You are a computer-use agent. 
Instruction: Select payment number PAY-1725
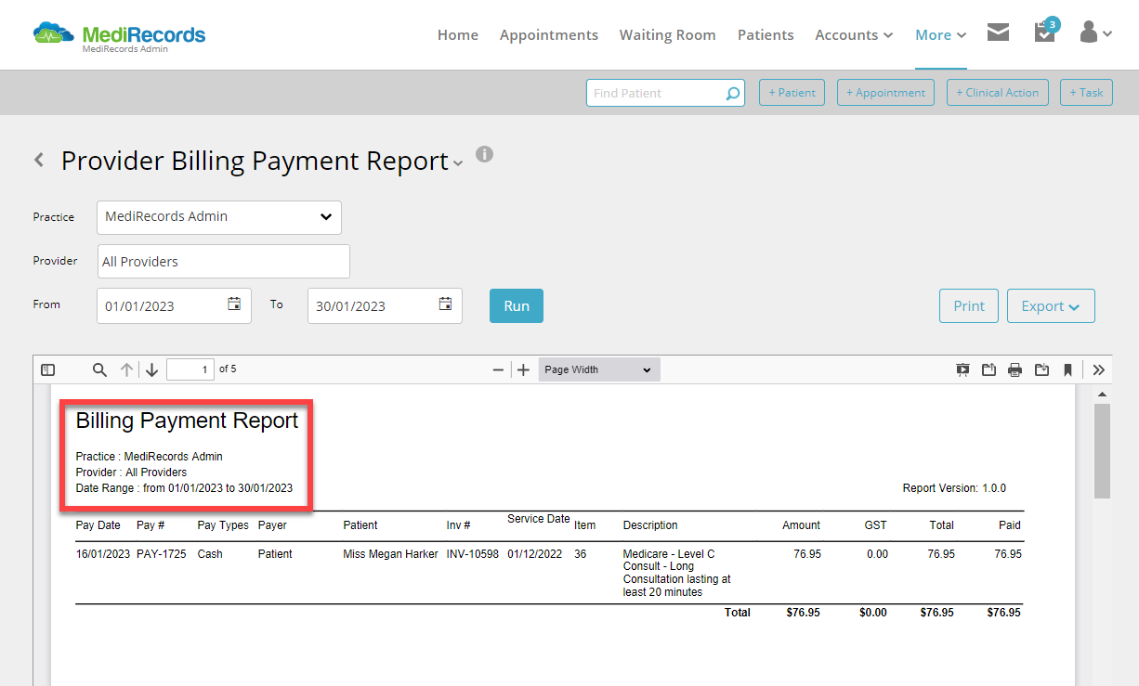164,554
